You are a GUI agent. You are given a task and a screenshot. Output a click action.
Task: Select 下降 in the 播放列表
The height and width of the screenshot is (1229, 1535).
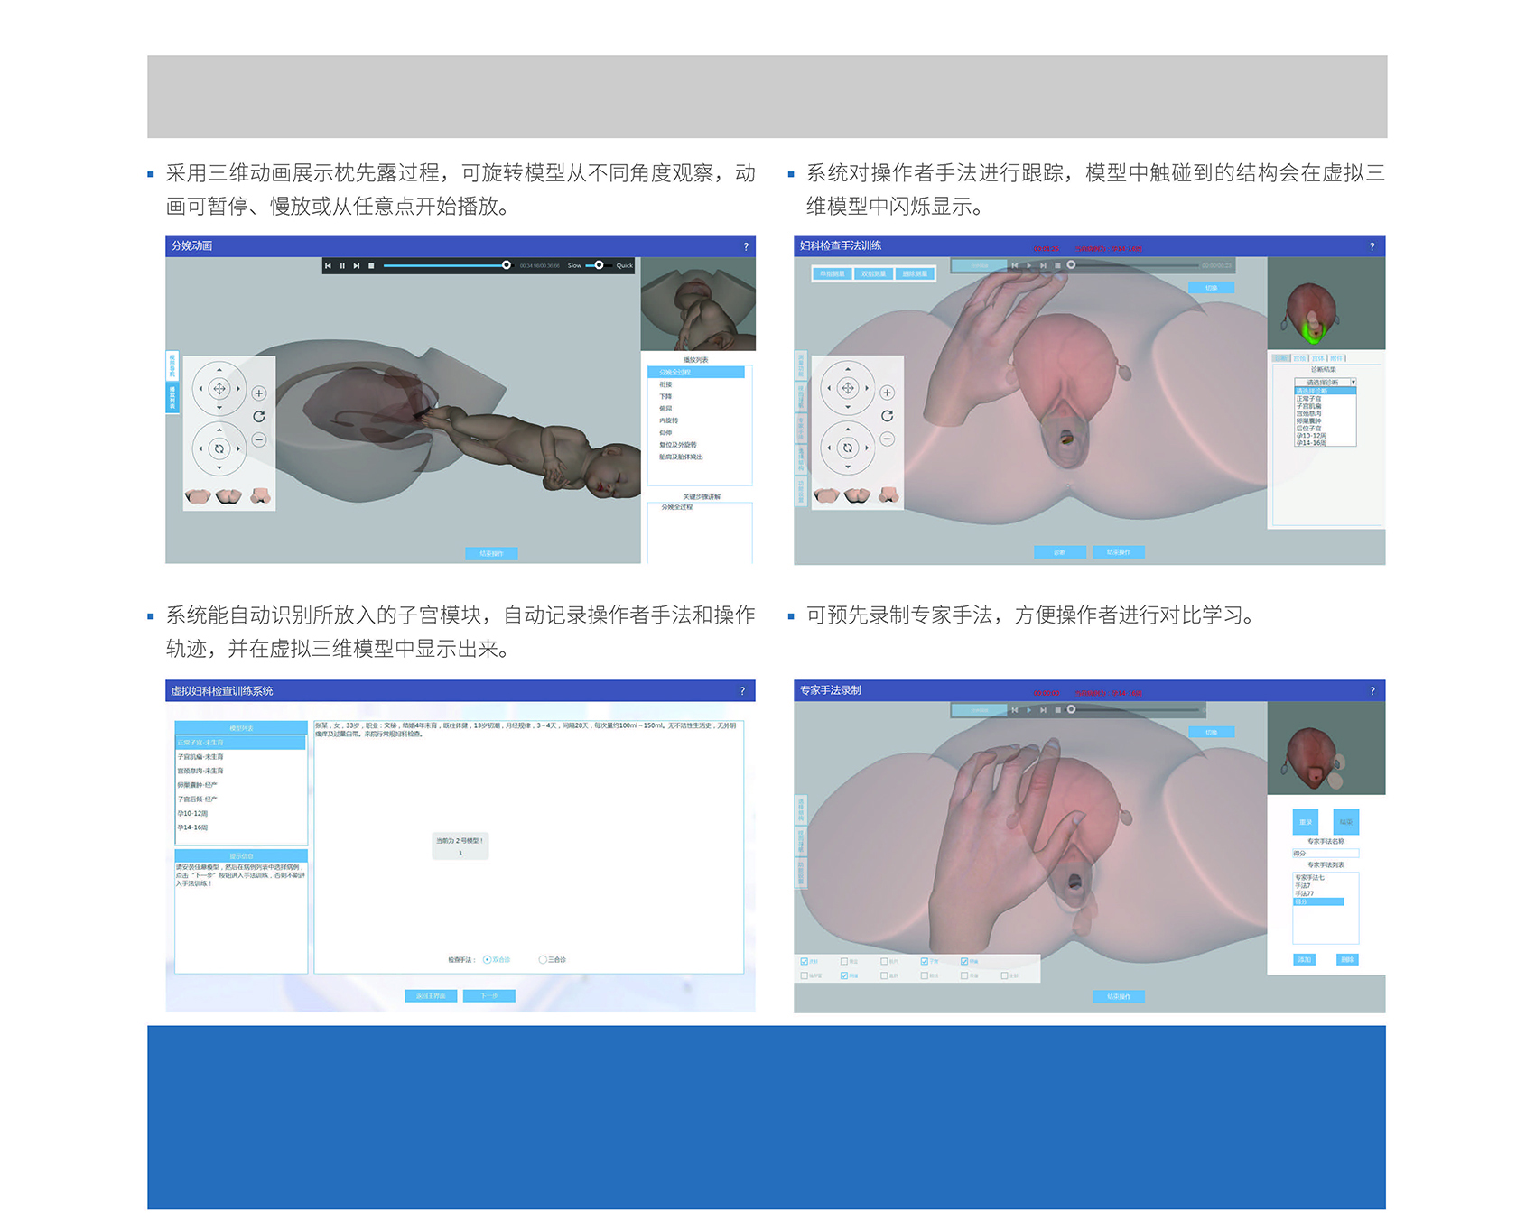[666, 396]
